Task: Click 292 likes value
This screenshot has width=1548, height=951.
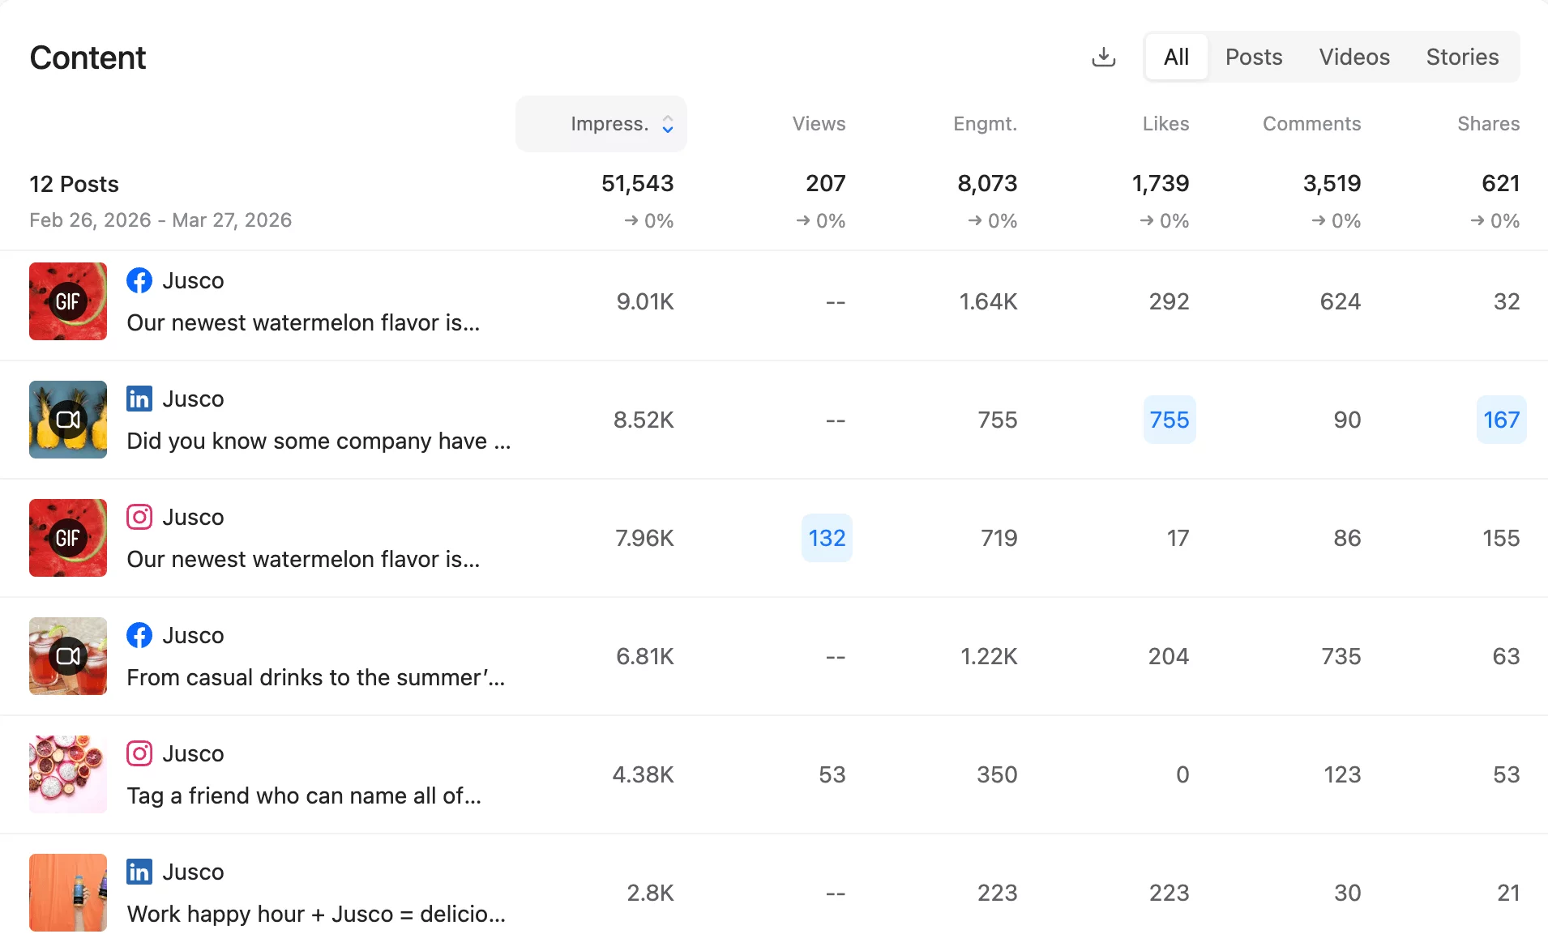Action: tap(1169, 301)
